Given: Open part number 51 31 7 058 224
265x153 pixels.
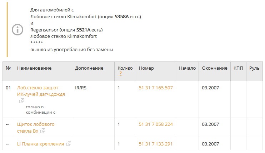Looking at the screenshot, I should 156,124.
